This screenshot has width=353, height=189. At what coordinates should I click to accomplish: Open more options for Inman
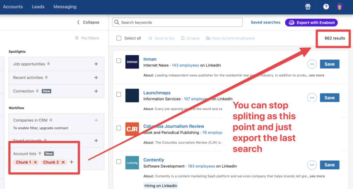(x=312, y=64)
